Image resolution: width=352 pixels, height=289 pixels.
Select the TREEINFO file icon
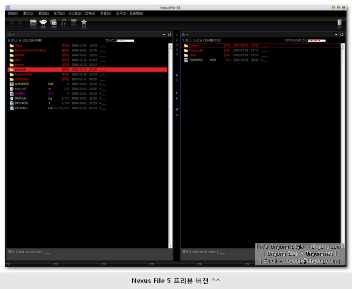point(186,60)
